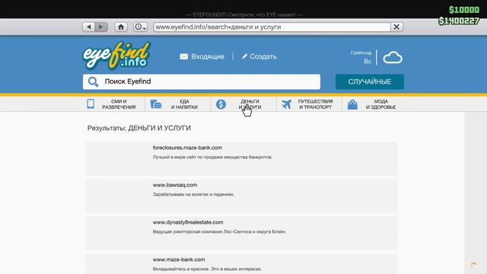Image resolution: width=487 pixels, height=274 pixels.
Task: Click the phone icon for СМИ и развлечения
Action: (91, 104)
